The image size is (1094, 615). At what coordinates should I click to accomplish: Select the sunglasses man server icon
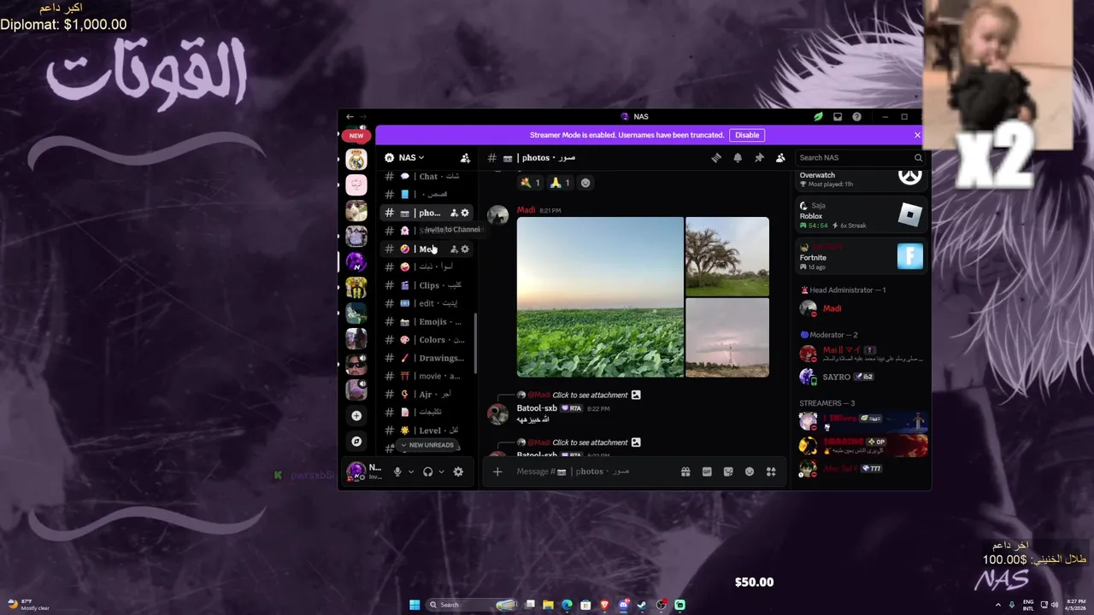(x=356, y=364)
